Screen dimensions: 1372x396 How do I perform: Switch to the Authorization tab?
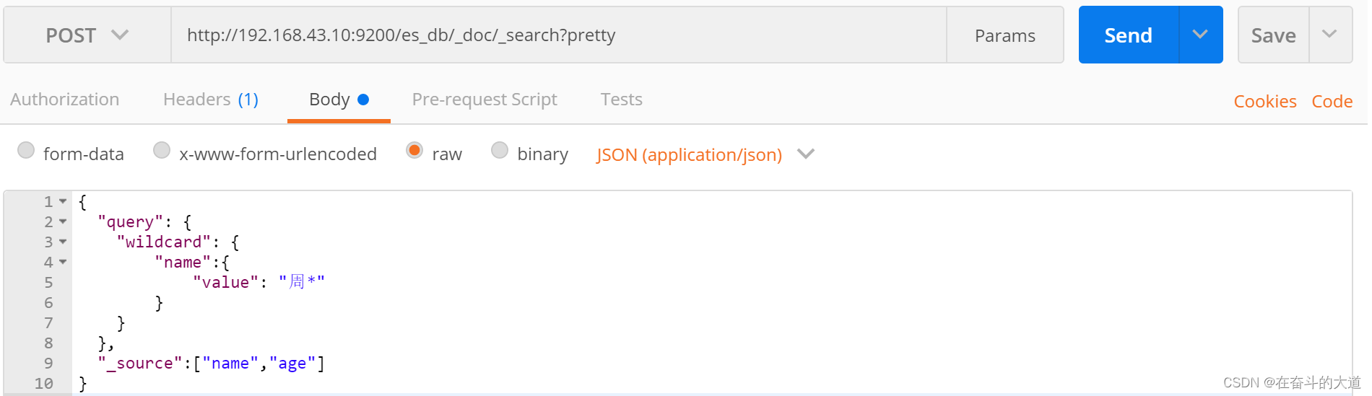coord(65,100)
